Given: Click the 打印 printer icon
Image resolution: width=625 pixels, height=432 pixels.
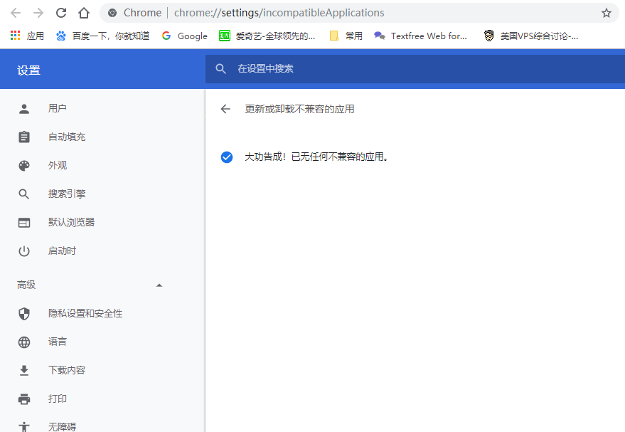Looking at the screenshot, I should coord(24,399).
